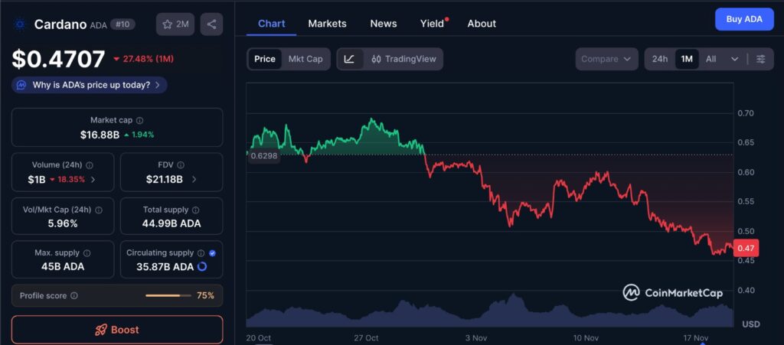Click the 45B ADA max supply value
This screenshot has width=784, height=345.
[x=63, y=267]
